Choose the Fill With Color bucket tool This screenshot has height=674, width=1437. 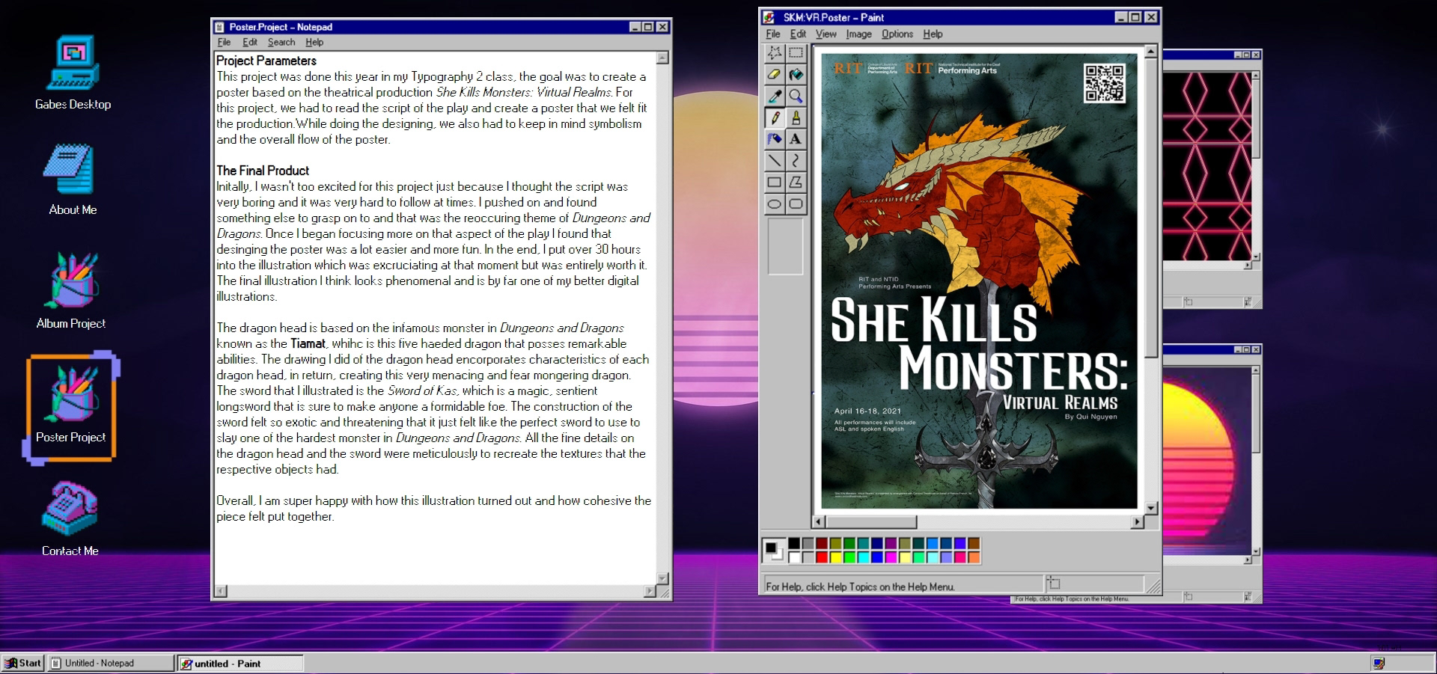pyautogui.click(x=796, y=74)
